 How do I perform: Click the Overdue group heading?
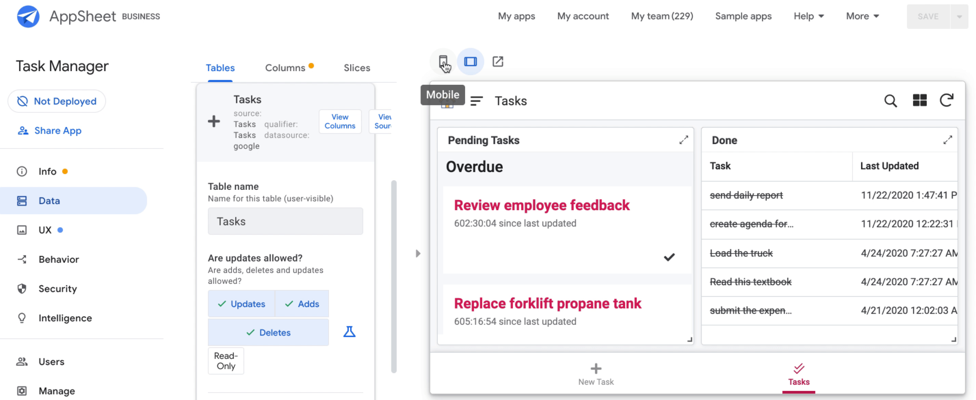[474, 167]
